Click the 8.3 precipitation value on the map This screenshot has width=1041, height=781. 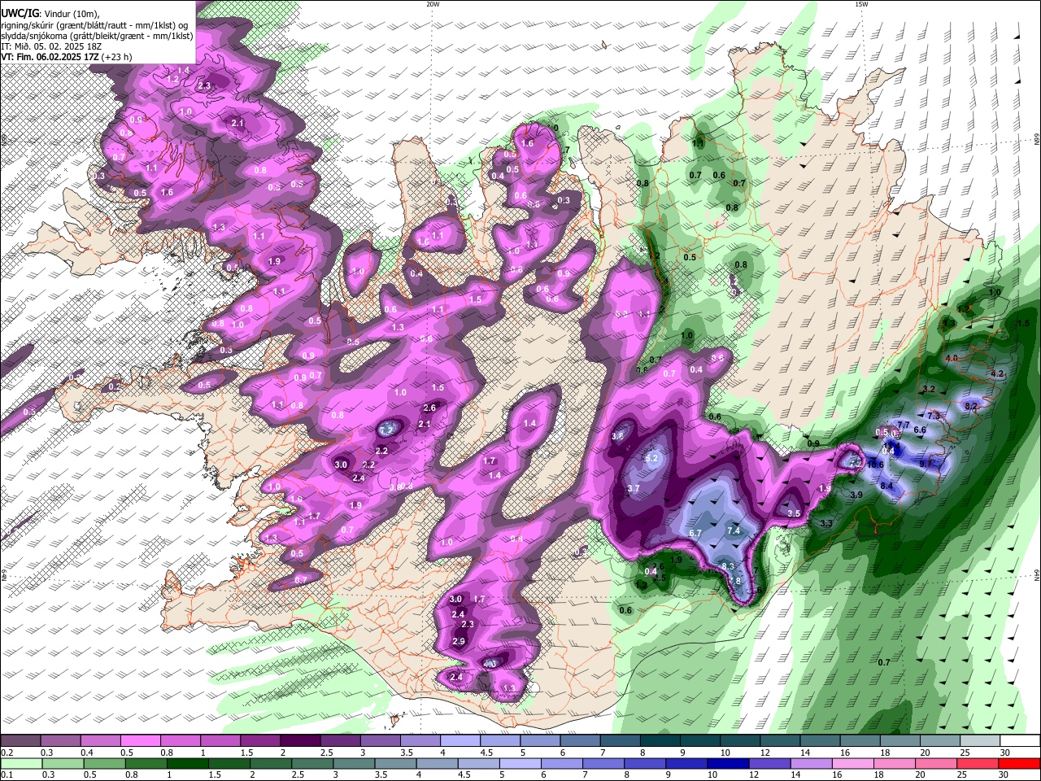[728, 566]
